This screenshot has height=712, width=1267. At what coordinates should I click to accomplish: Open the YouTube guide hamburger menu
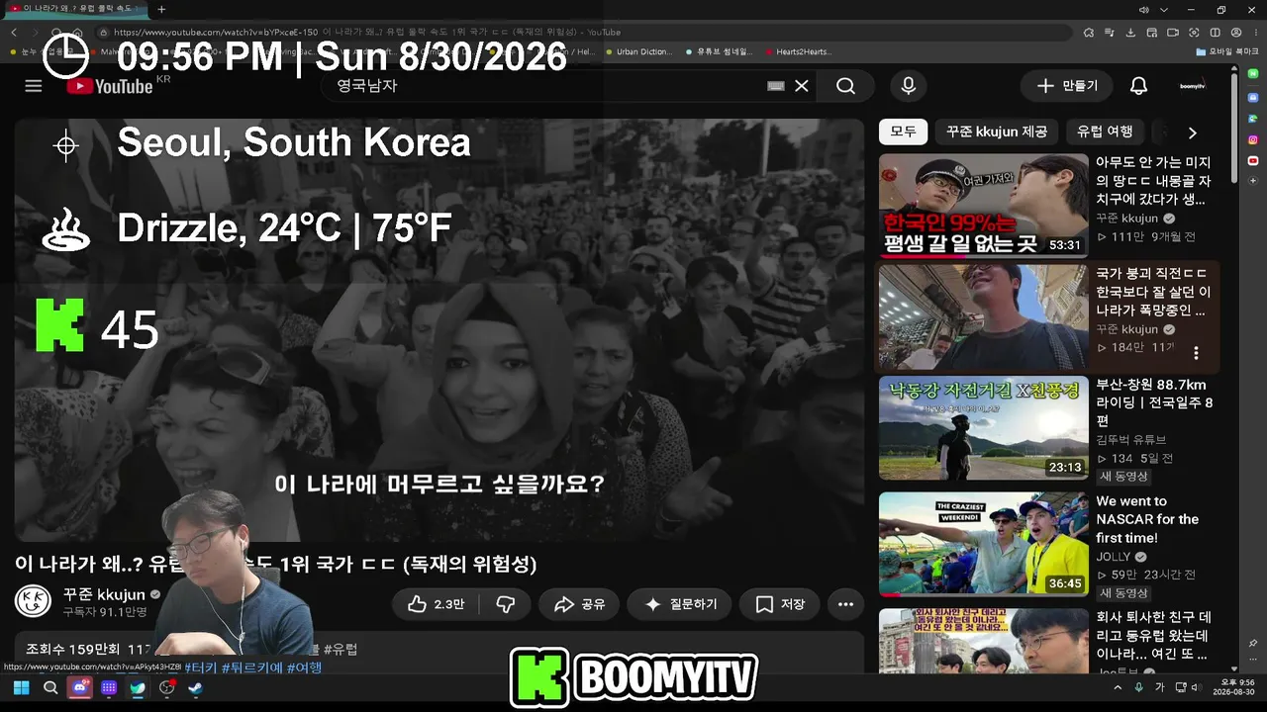(x=34, y=86)
